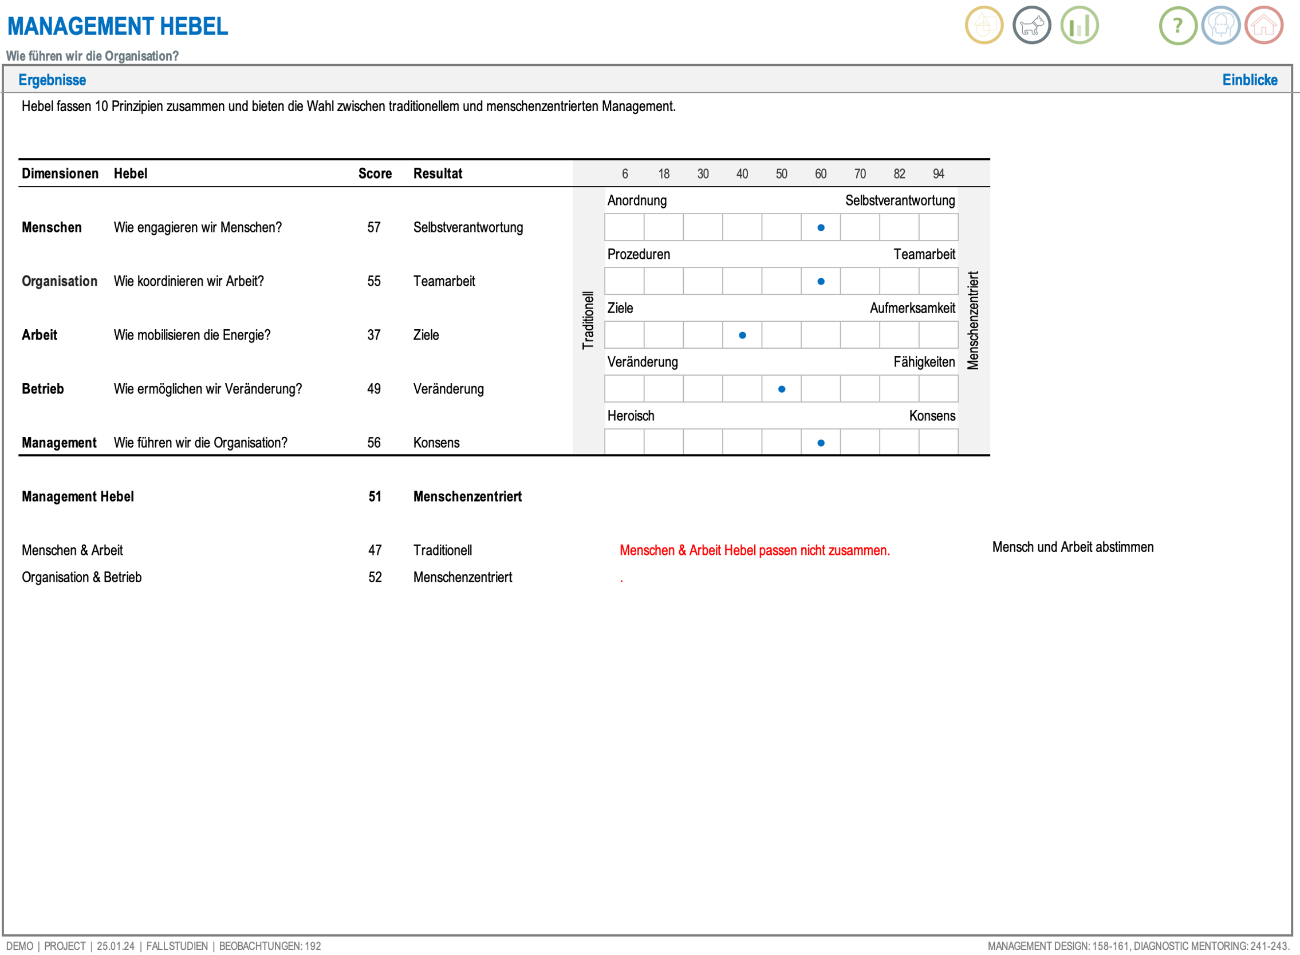Click 'Wie mobilisieren die Energie?' row text

pos(192,336)
